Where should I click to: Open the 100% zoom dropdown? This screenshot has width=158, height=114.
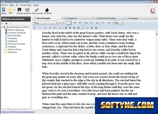[x=119, y=23]
